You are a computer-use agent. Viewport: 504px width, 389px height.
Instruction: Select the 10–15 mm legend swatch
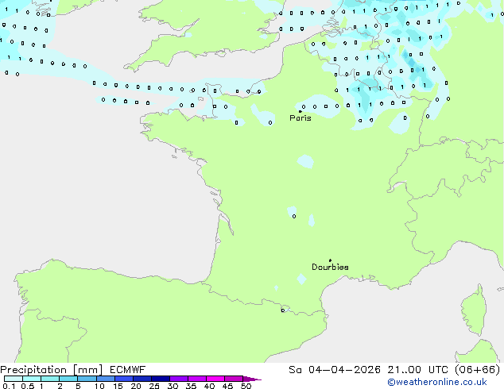click(x=106, y=379)
